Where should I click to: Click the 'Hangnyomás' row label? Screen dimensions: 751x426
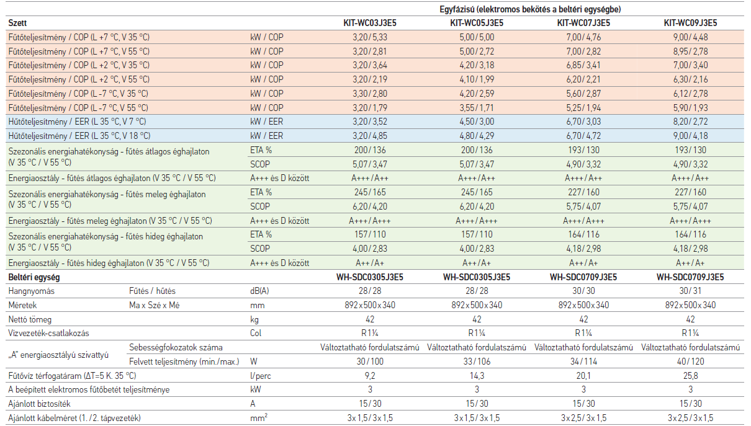click(30, 291)
